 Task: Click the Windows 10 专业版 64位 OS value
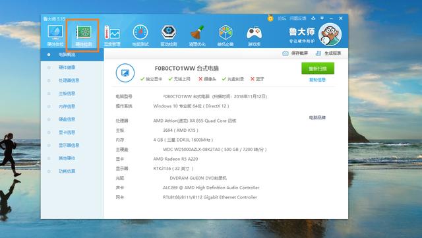pos(191,106)
